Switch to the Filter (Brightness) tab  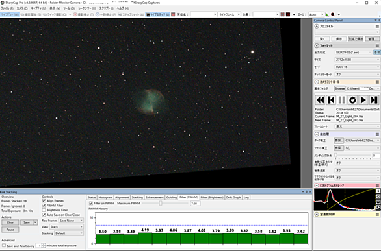[x=212, y=197]
